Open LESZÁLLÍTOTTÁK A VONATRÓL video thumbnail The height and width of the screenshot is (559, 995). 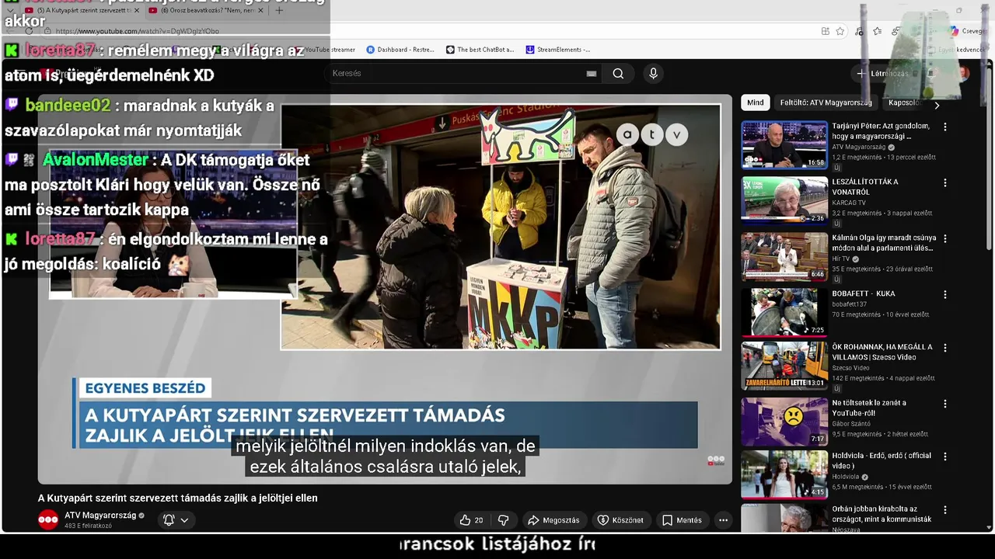(x=784, y=200)
